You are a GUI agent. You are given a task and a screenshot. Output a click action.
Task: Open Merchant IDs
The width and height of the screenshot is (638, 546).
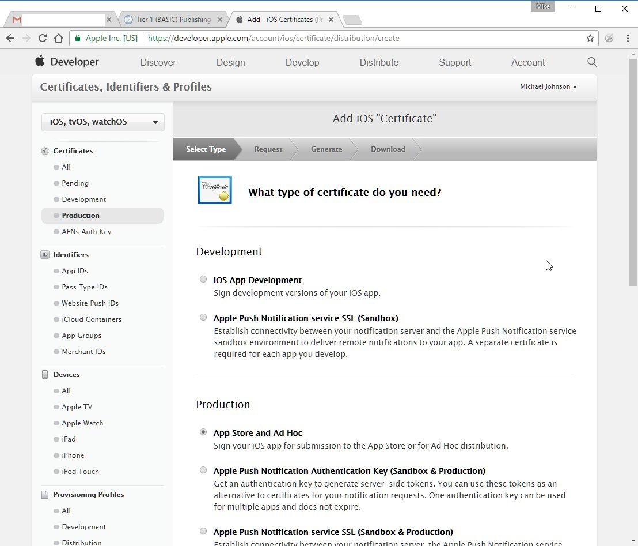[x=84, y=352]
